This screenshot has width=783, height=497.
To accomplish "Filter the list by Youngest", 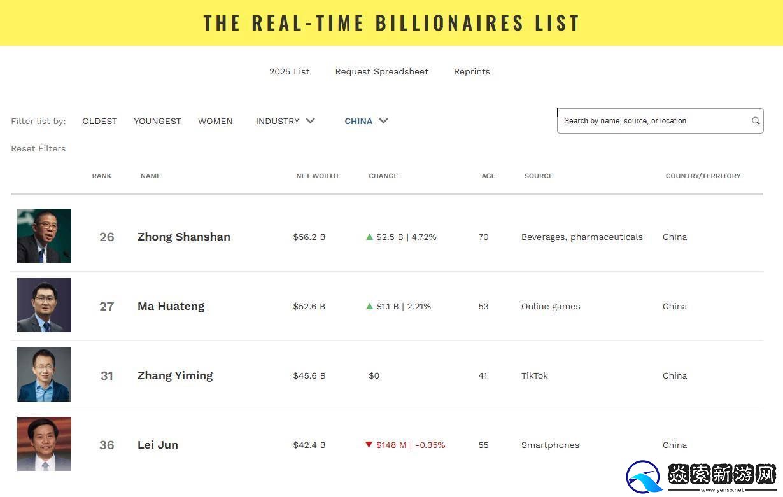I will 157,121.
